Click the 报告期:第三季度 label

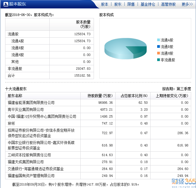click(x=176, y=89)
